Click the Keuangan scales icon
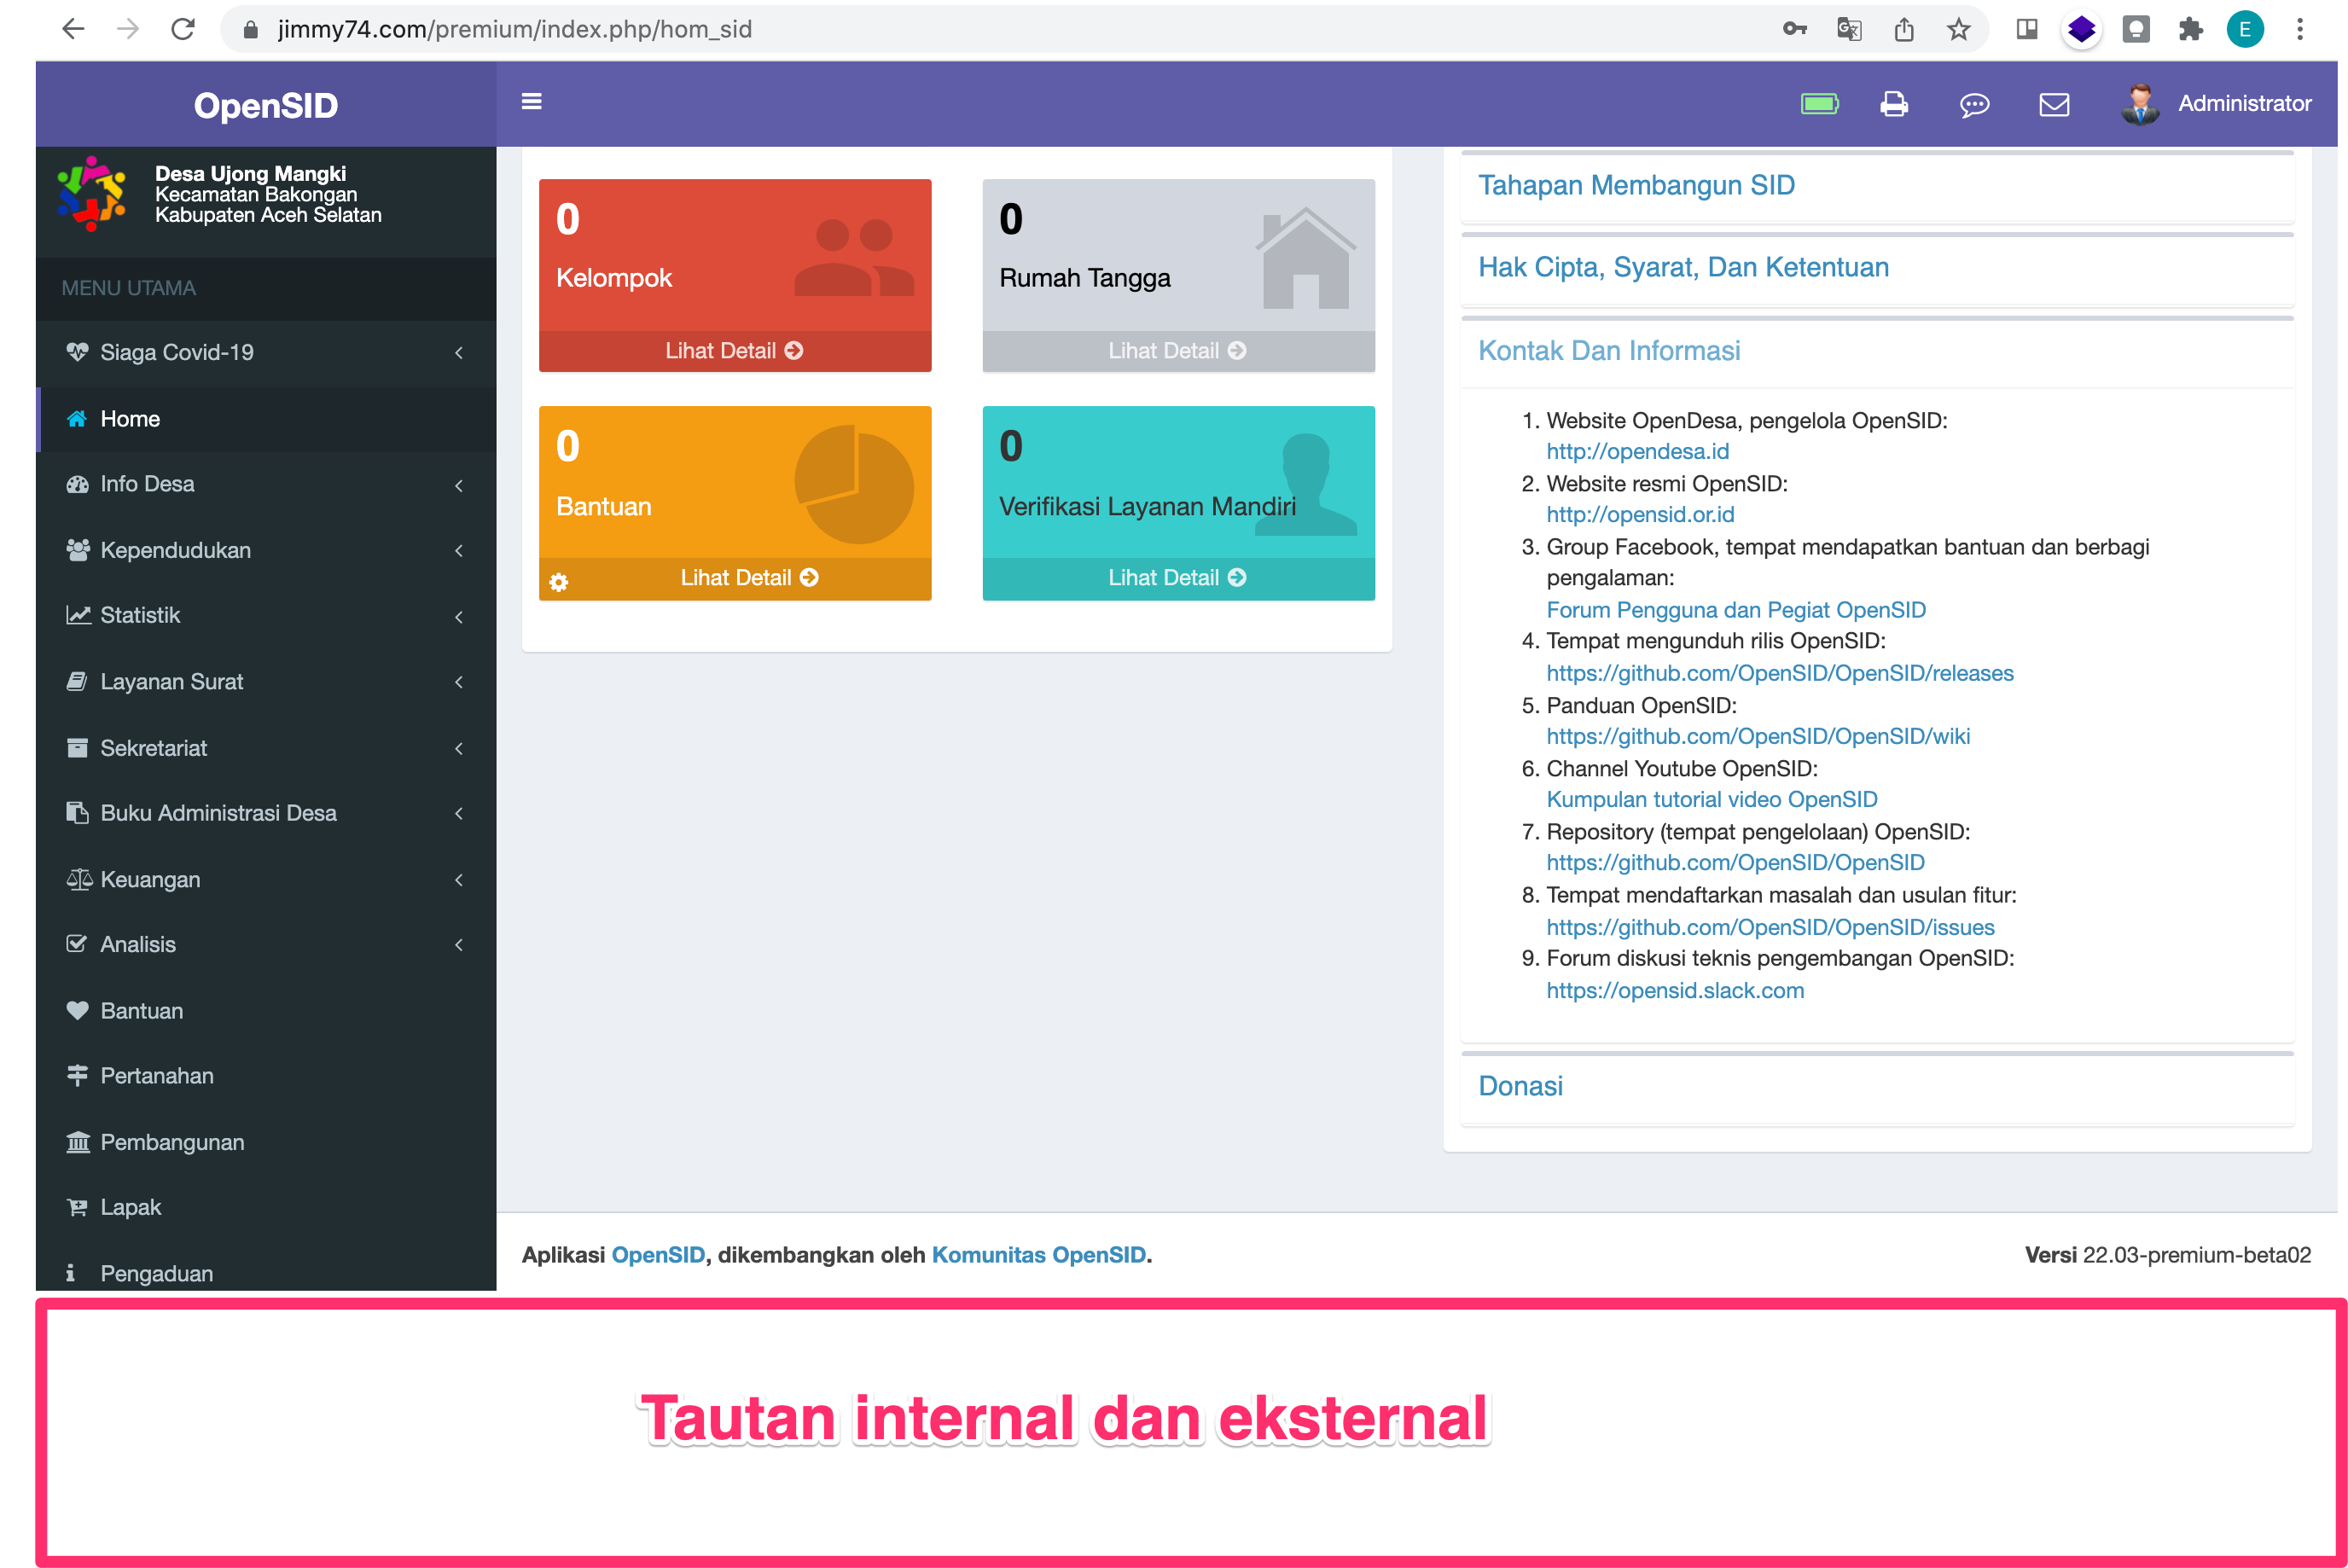Viewport: 2348px width, 1568px height. pyautogui.click(x=79, y=879)
